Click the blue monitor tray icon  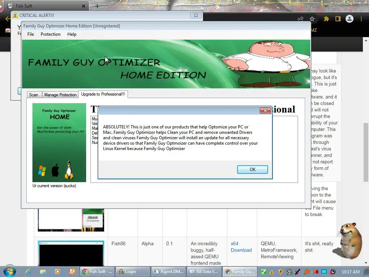click(x=324, y=272)
